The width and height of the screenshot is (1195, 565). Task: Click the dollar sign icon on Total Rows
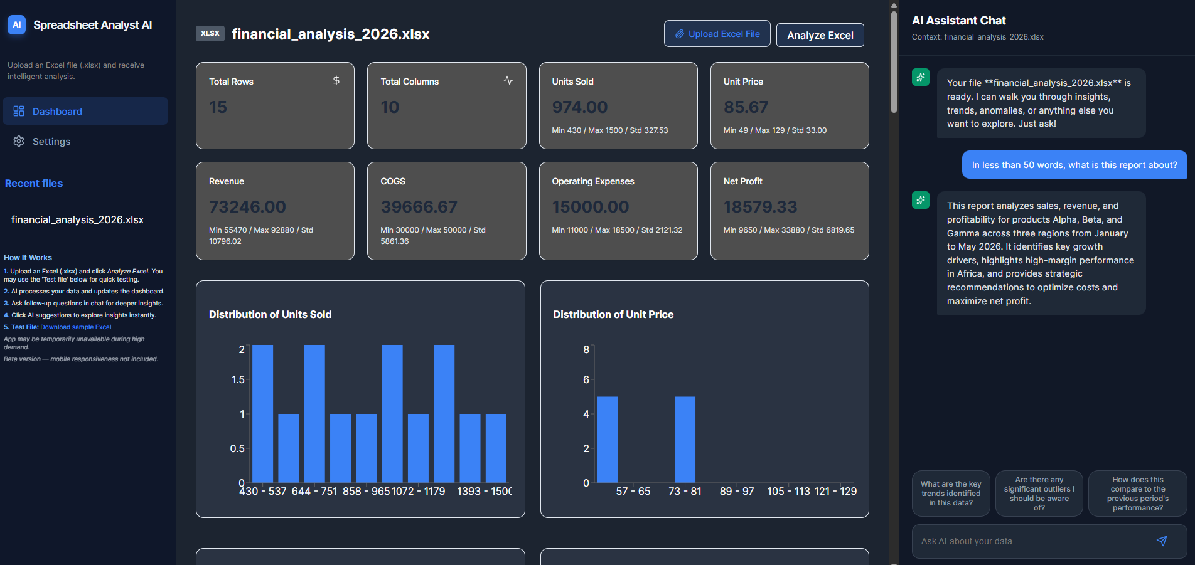(336, 80)
